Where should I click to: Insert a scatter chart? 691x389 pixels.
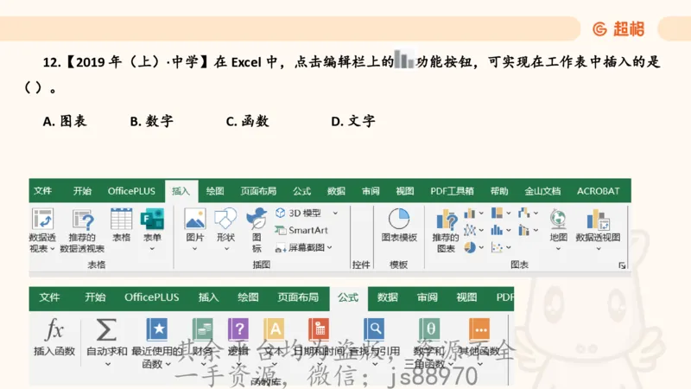[497, 247]
